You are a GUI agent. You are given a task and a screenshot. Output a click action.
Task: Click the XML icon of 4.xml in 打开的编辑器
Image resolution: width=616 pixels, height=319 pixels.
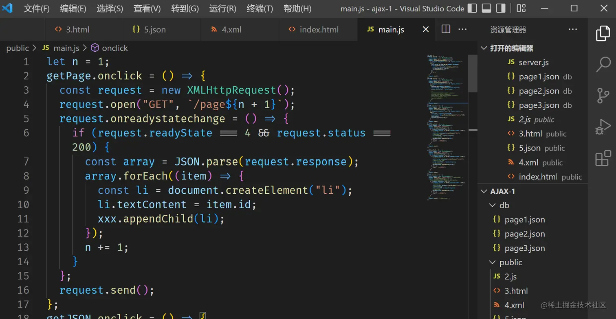click(x=511, y=162)
